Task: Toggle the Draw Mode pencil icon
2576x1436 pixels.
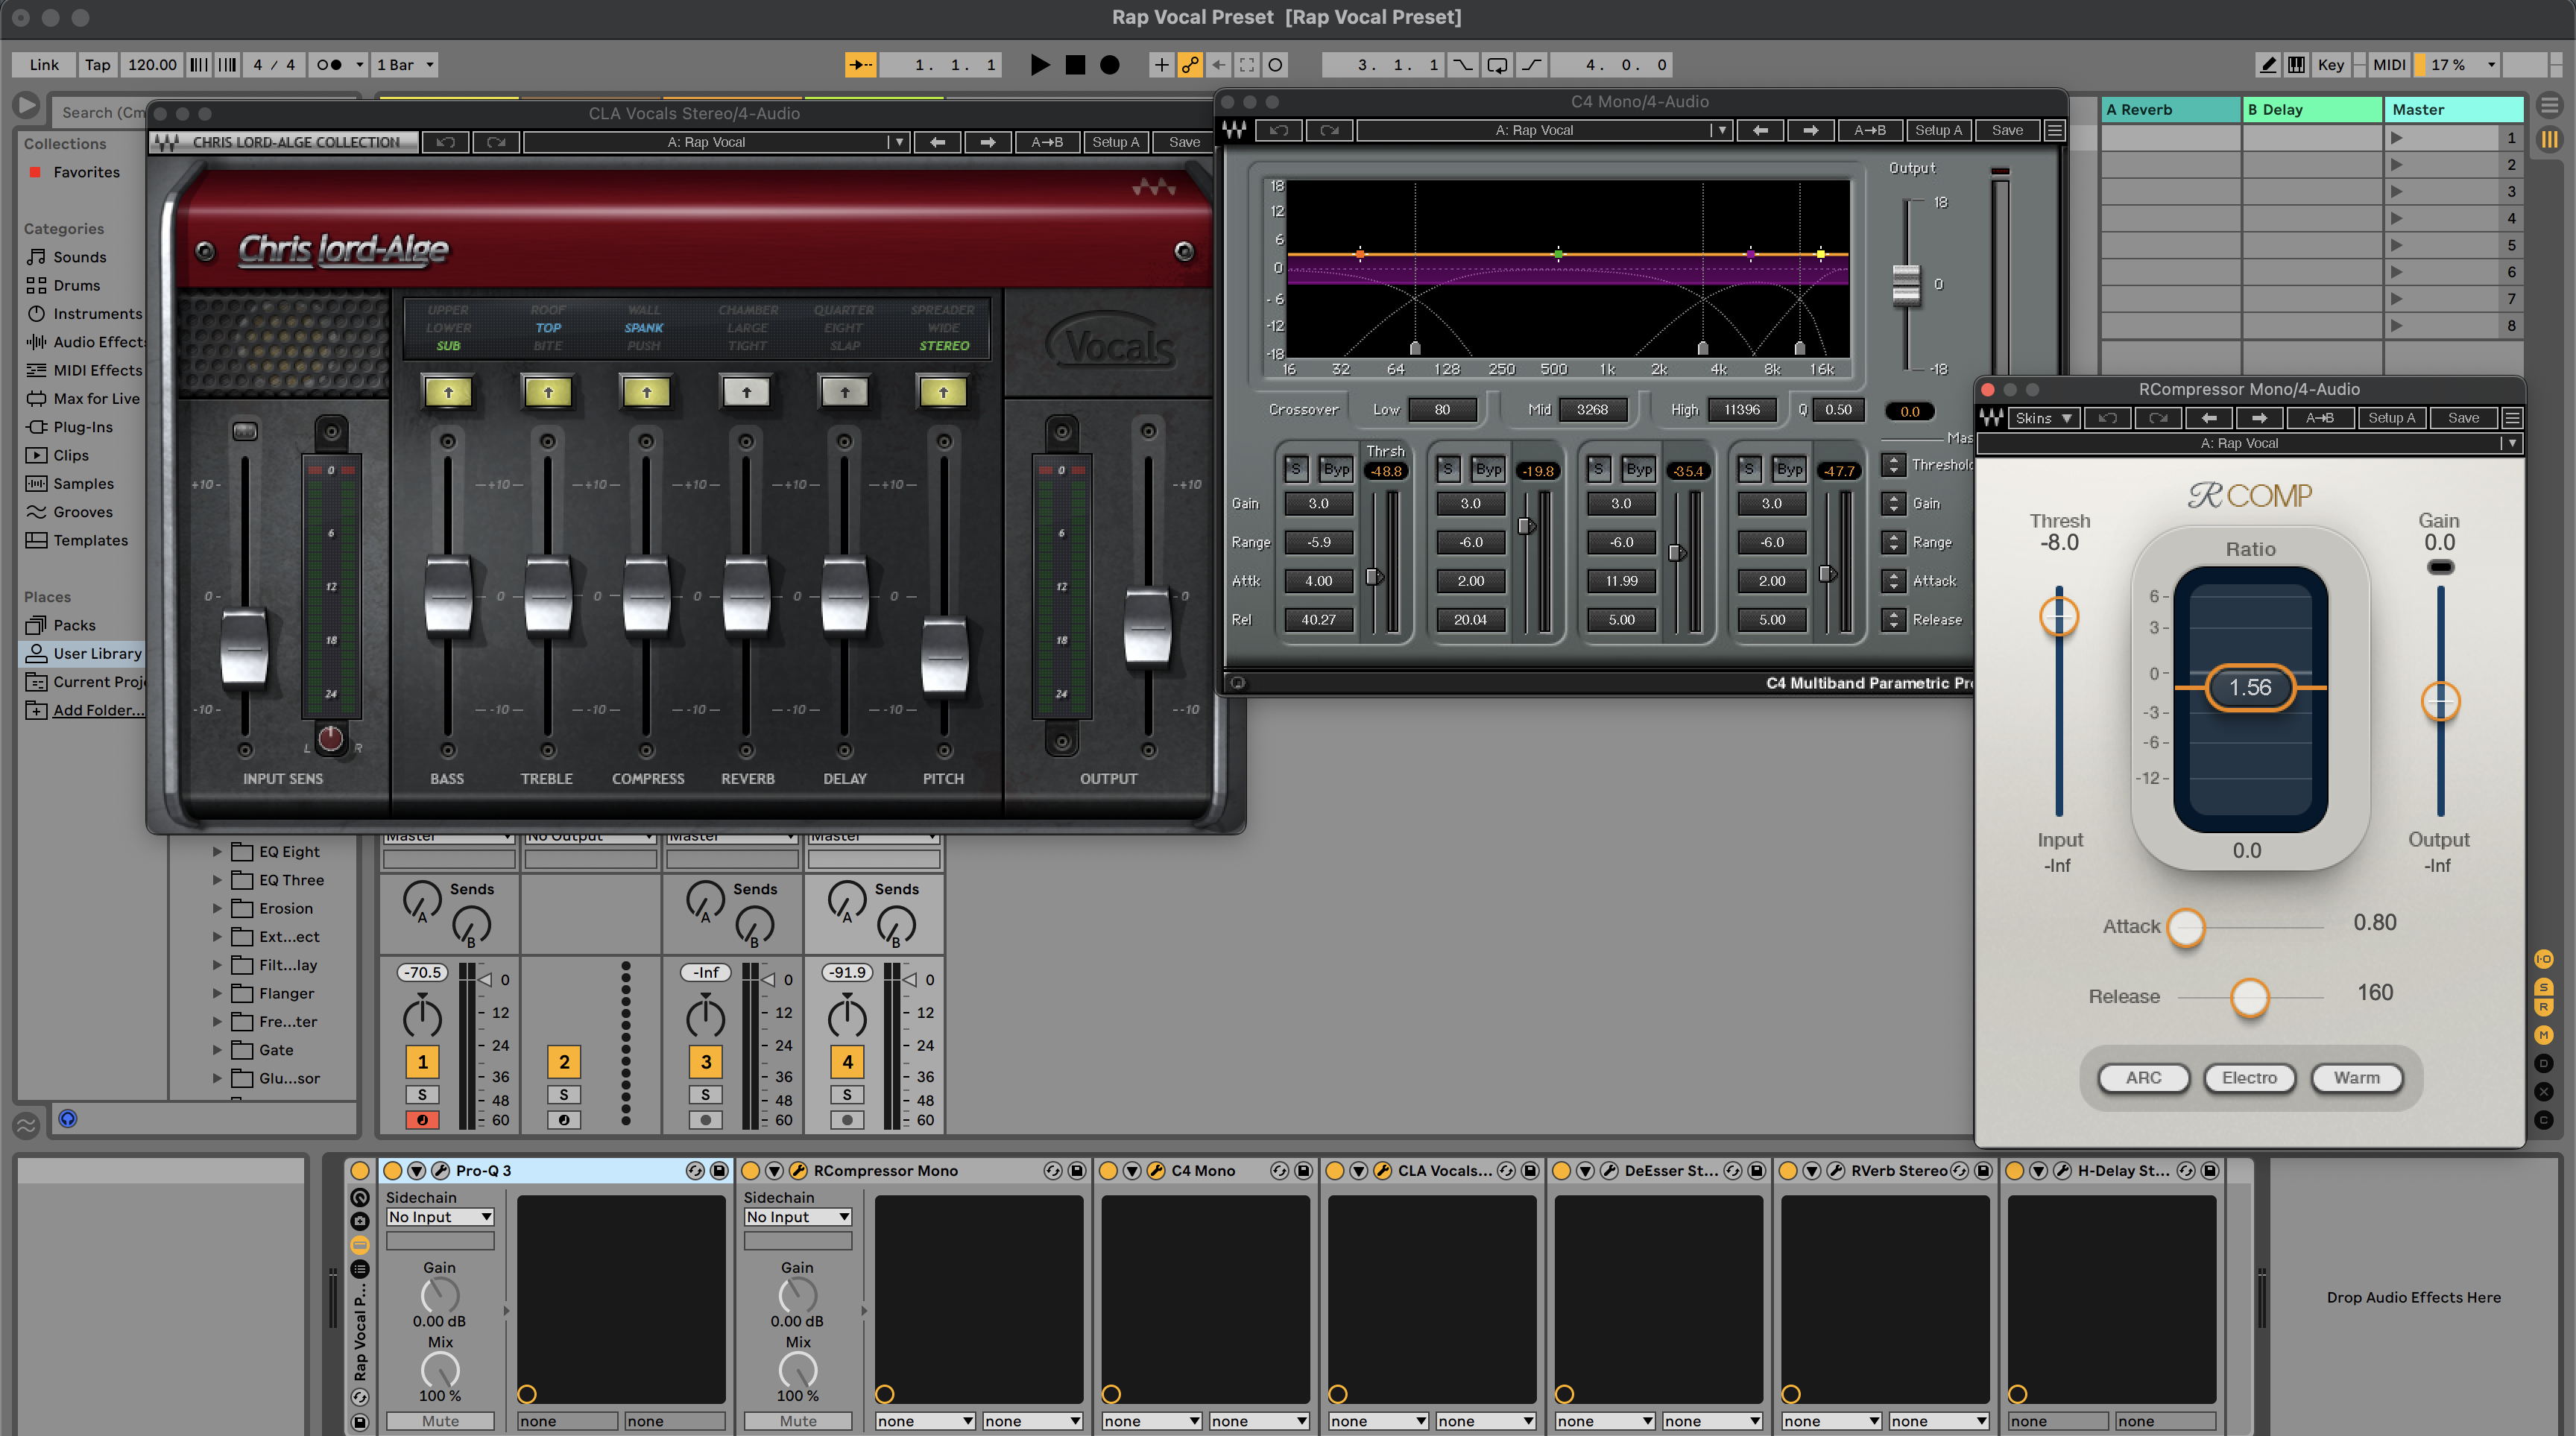Action: click(x=2268, y=65)
